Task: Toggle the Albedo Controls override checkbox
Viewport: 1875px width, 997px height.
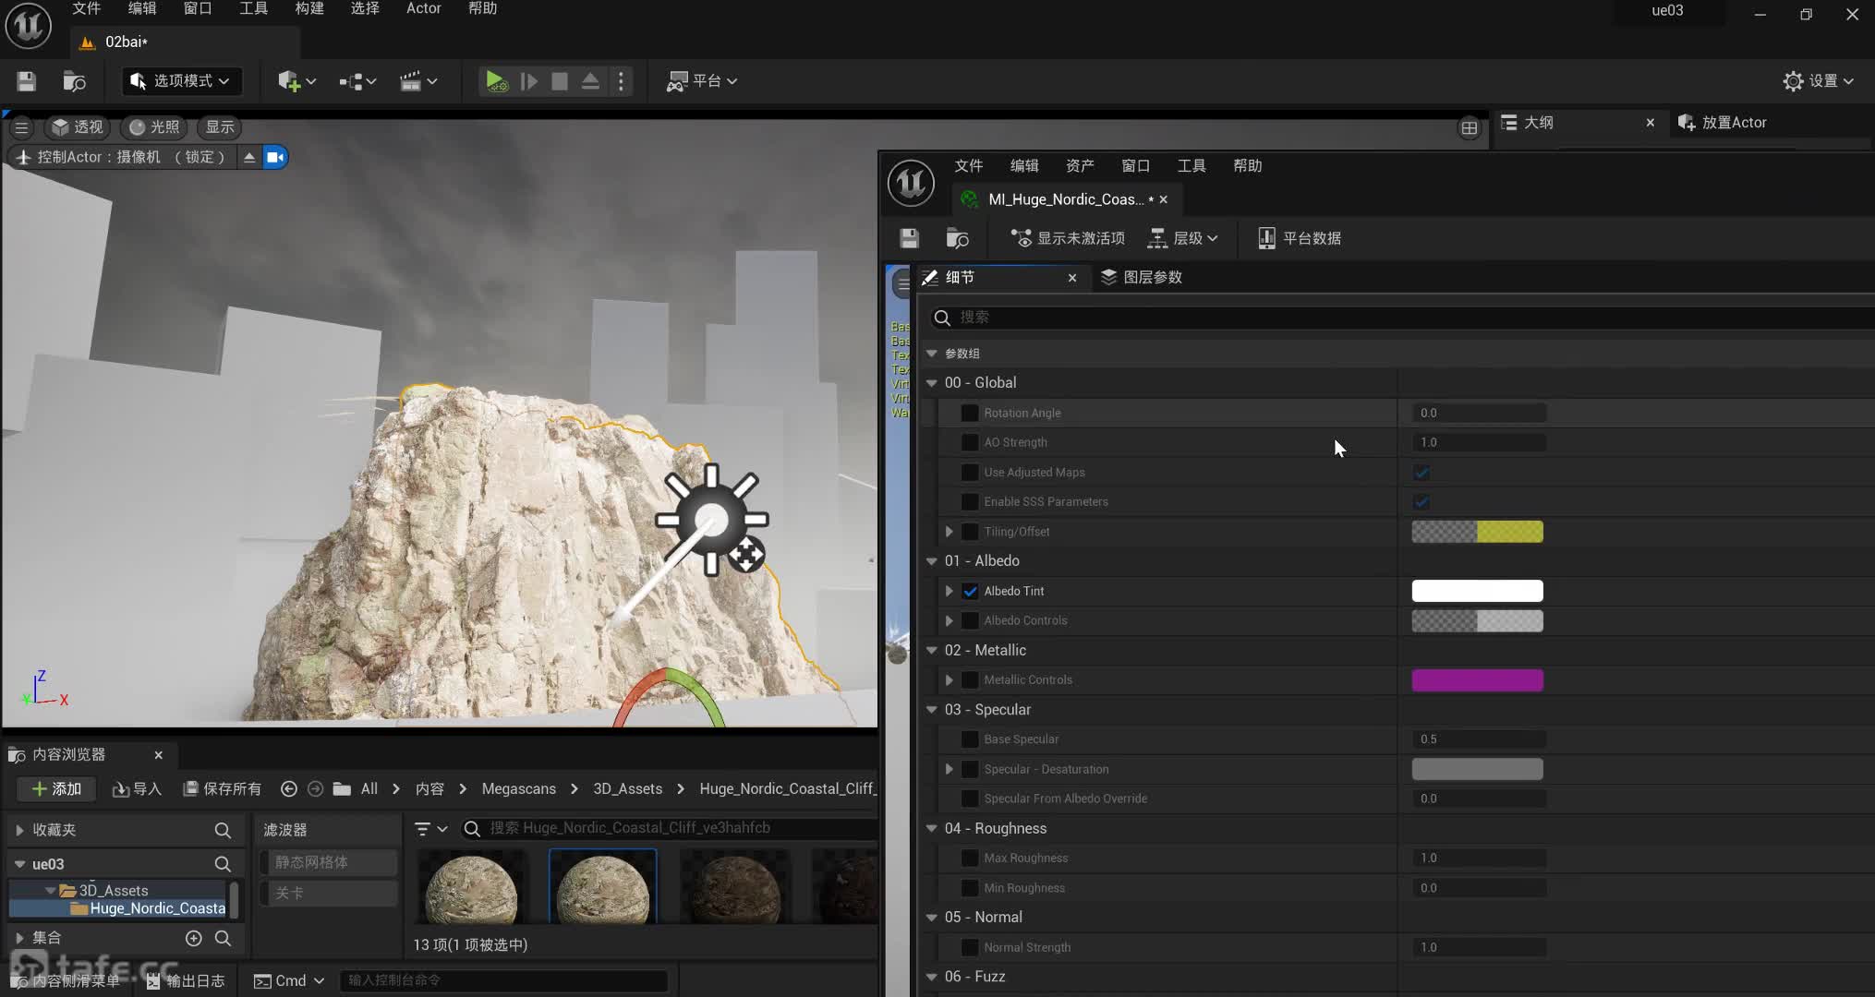Action: click(970, 620)
